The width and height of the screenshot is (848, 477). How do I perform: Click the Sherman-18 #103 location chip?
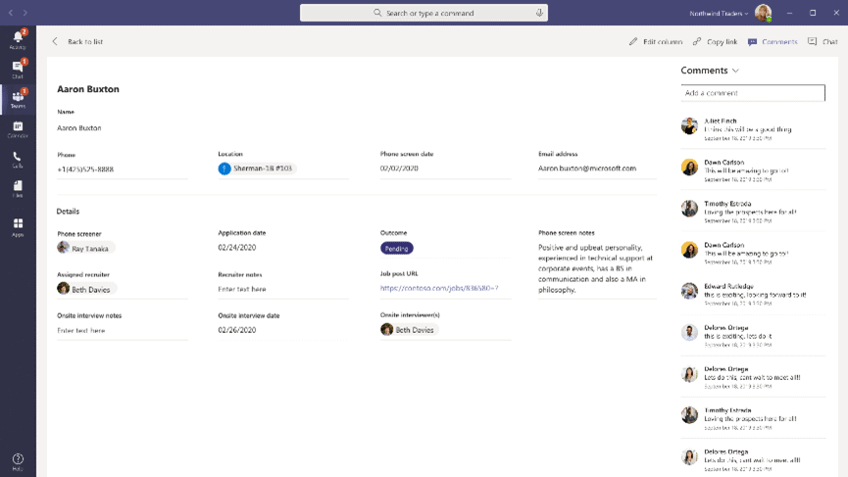tap(257, 168)
